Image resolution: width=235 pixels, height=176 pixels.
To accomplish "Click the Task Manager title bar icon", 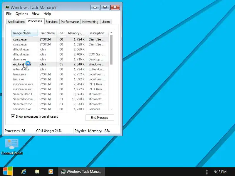I will [7, 7].
